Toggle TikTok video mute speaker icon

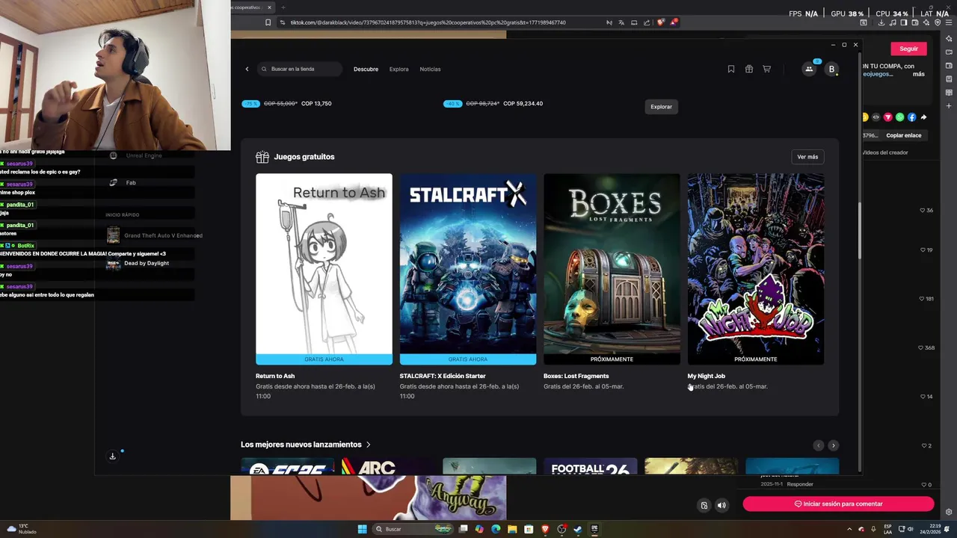point(721,505)
